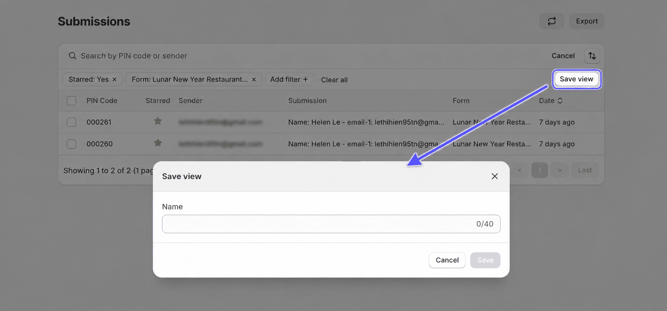The width and height of the screenshot is (667, 311).
Task: Check the box for row 000261
Action: (x=72, y=122)
